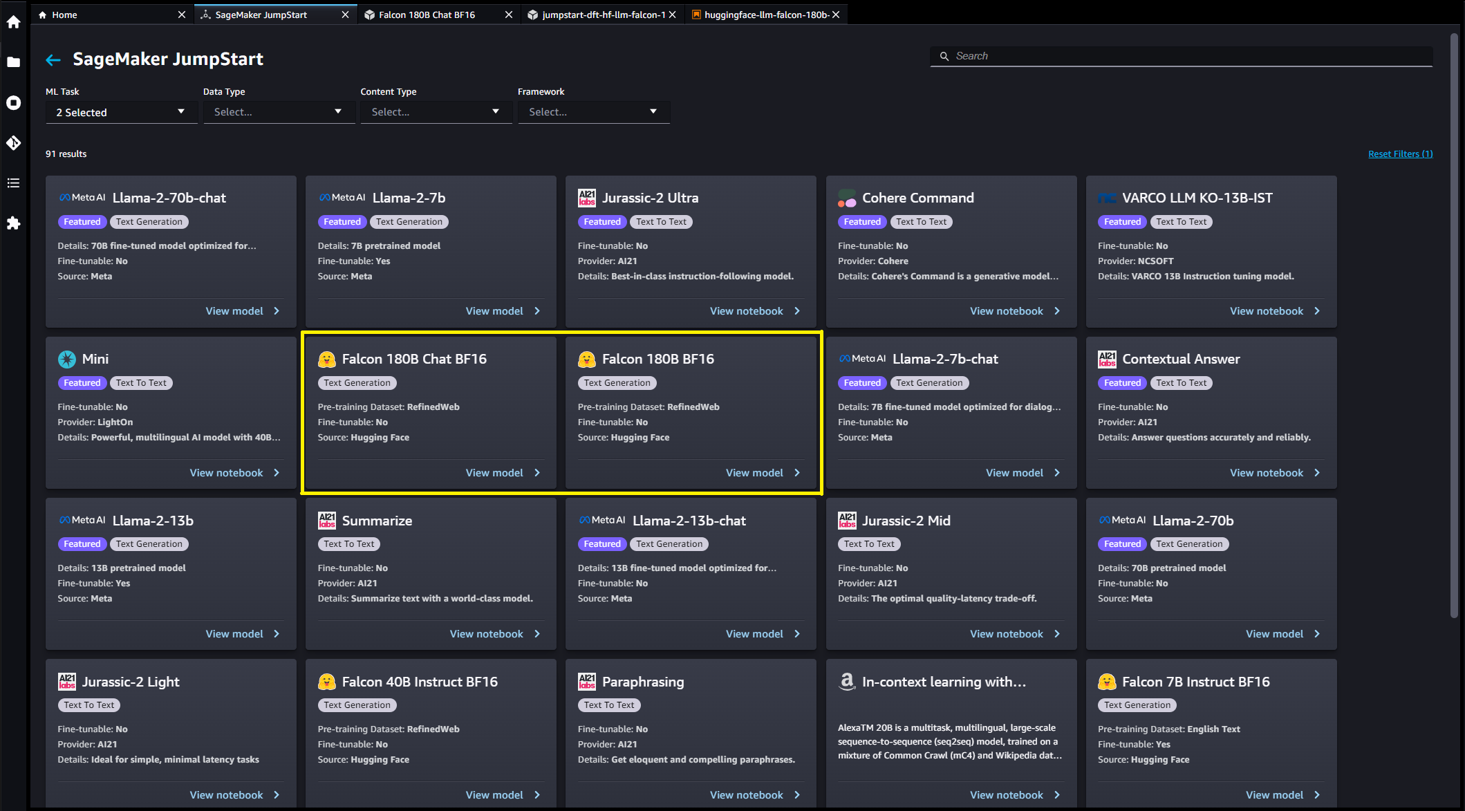The image size is (1465, 811).
Task: Open table of contents list icon
Action: click(13, 183)
